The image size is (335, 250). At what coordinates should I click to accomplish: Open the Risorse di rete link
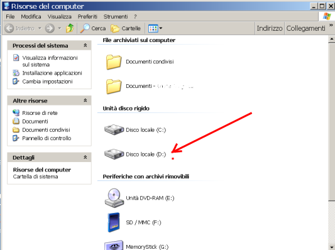click(40, 113)
